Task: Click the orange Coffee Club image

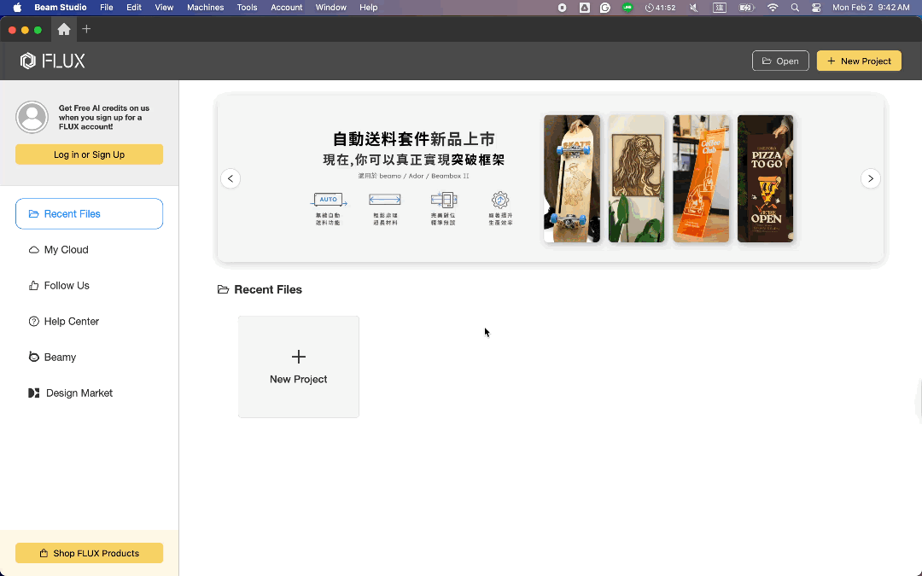Action: tap(701, 178)
